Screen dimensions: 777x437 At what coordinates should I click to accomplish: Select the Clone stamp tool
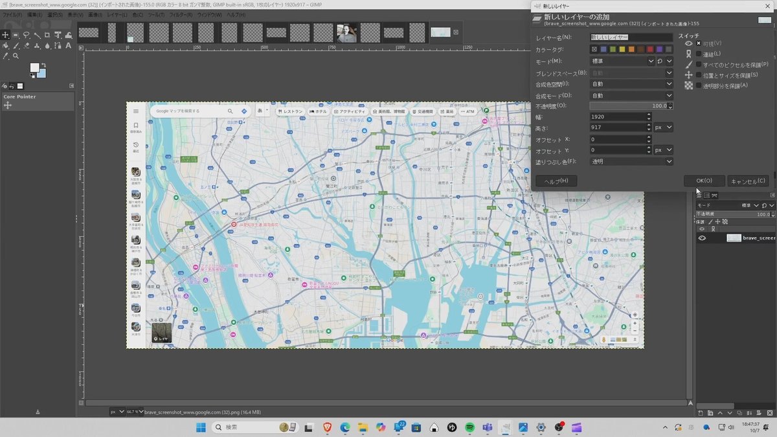coord(37,46)
